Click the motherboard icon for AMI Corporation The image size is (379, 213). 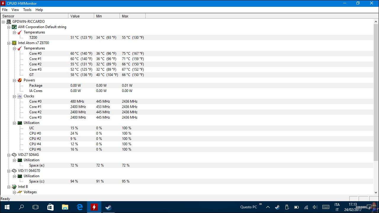[14, 27]
